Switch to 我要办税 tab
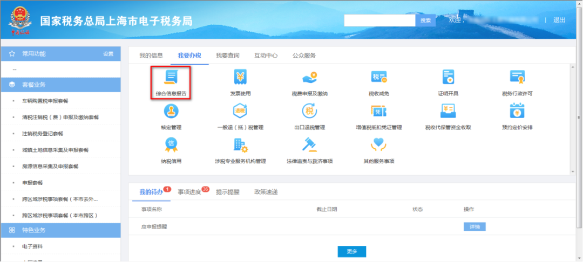This screenshot has width=583, height=262. 189,56
